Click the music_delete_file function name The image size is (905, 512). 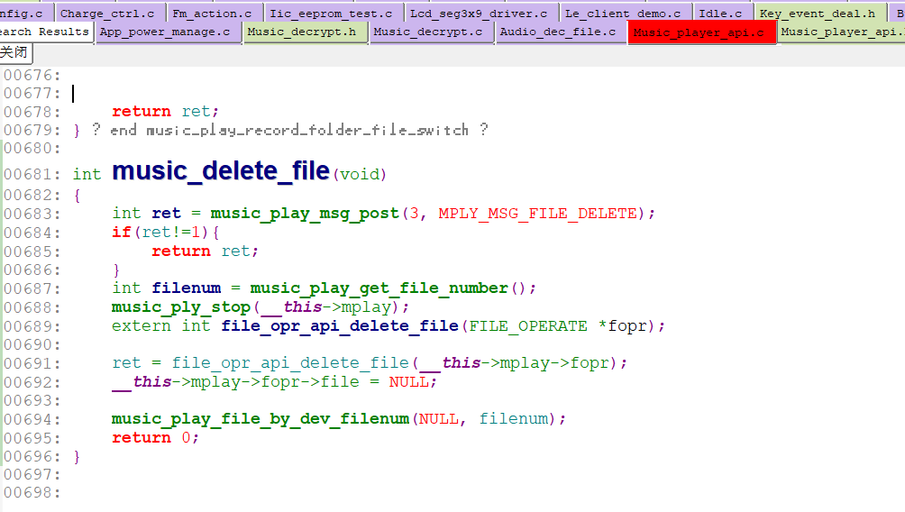(x=221, y=171)
